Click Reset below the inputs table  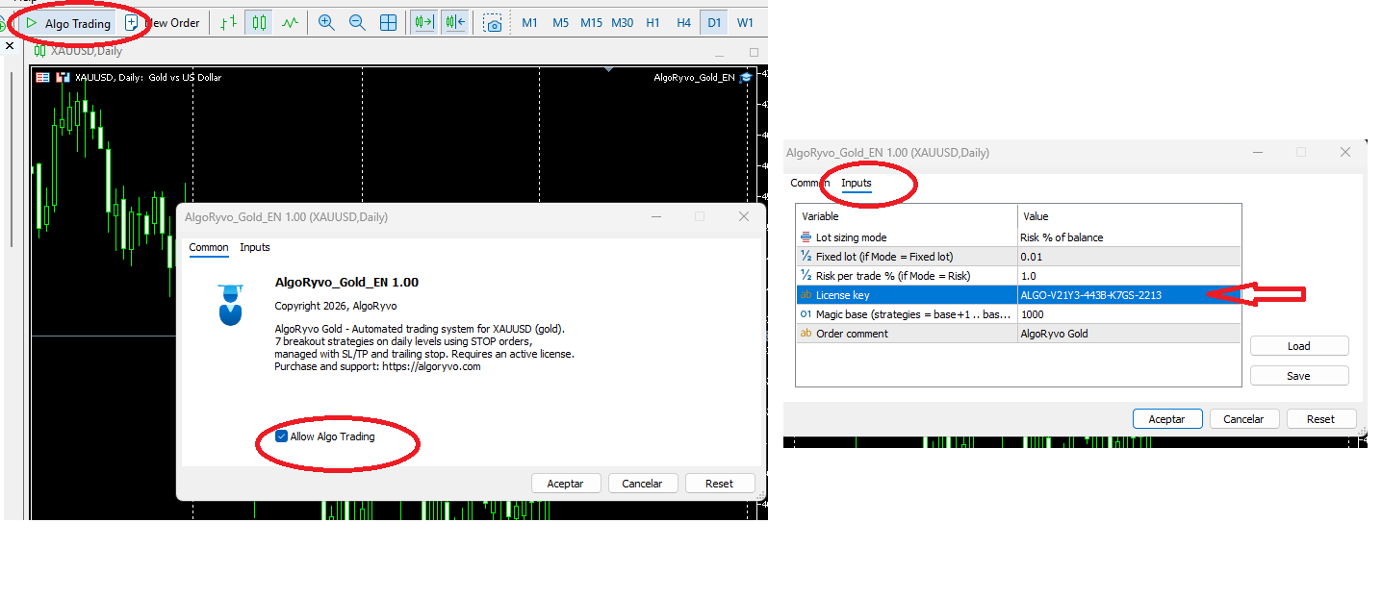pyautogui.click(x=1320, y=419)
